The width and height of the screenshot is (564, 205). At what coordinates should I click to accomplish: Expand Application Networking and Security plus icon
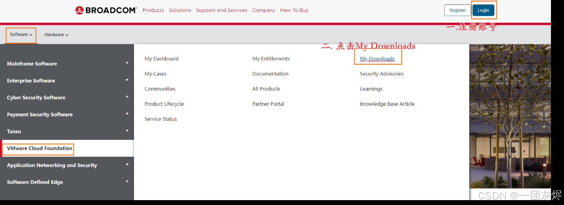click(127, 164)
